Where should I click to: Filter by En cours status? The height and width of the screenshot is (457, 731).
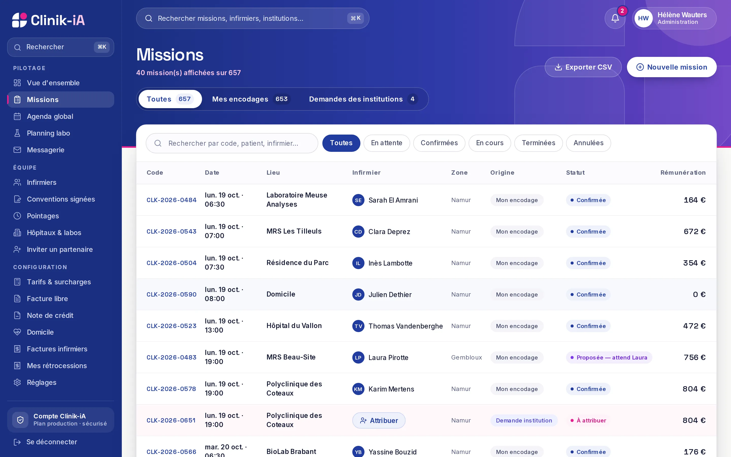(x=490, y=143)
